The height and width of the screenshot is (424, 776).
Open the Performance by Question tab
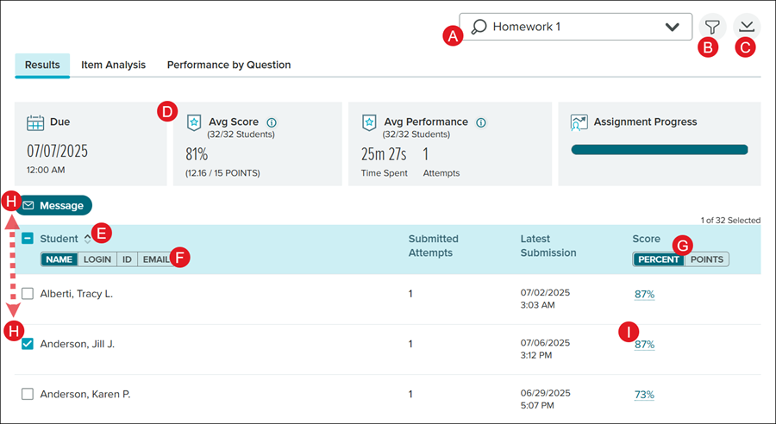pos(228,65)
